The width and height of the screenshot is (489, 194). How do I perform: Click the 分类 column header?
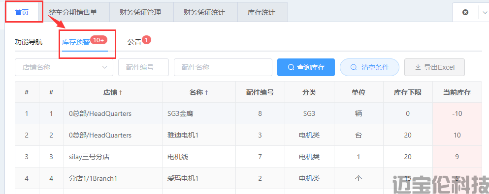[309, 92]
